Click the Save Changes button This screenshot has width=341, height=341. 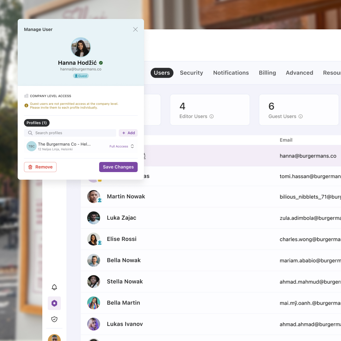(x=118, y=167)
